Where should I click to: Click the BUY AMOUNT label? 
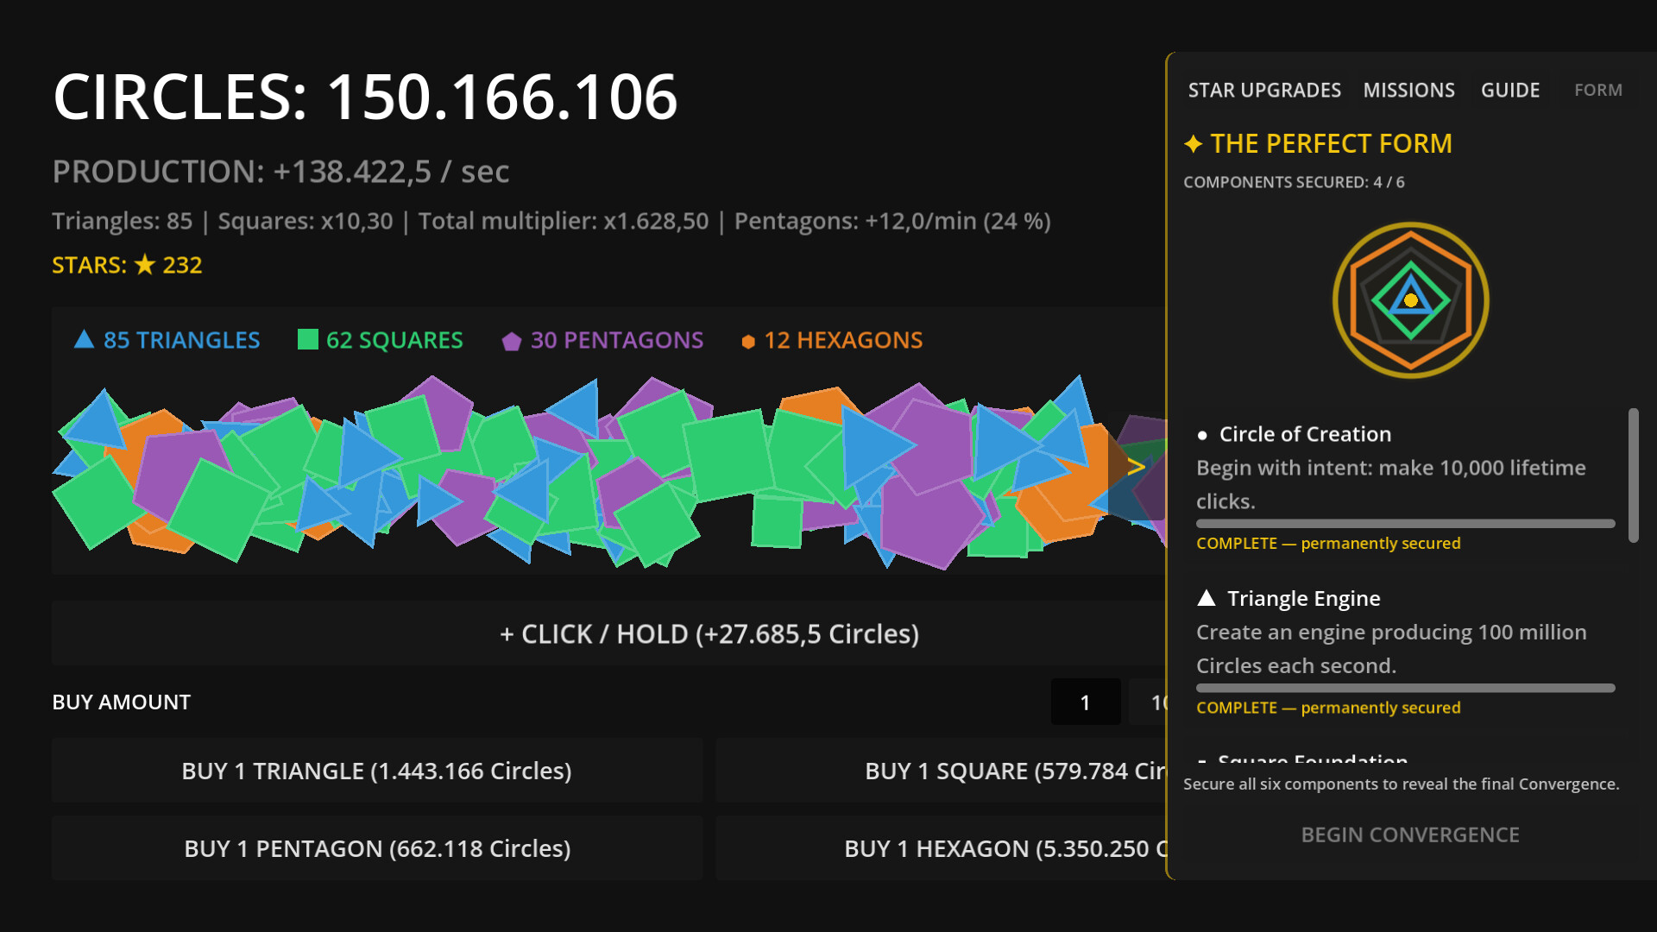click(x=121, y=702)
